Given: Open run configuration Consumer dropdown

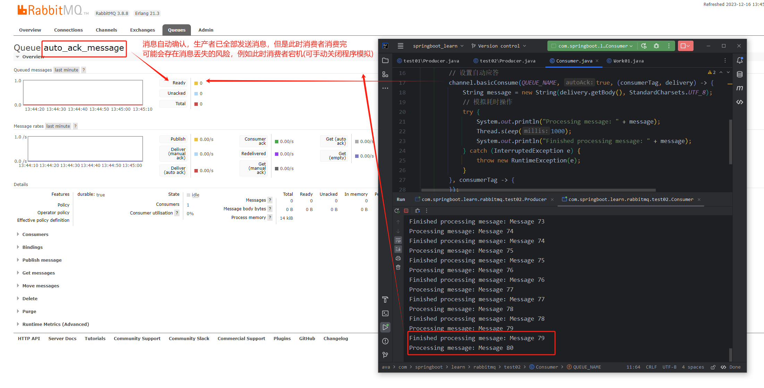Looking at the screenshot, I should click(592, 46).
